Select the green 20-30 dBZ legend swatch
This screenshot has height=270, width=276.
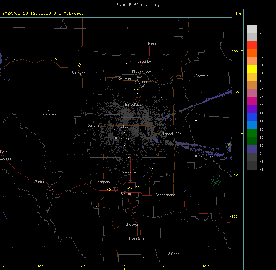[252, 133]
